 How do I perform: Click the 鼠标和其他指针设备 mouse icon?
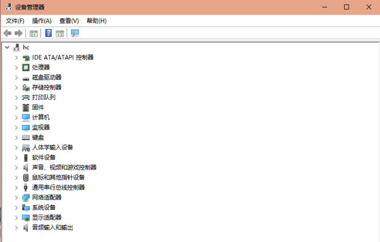[26, 178]
